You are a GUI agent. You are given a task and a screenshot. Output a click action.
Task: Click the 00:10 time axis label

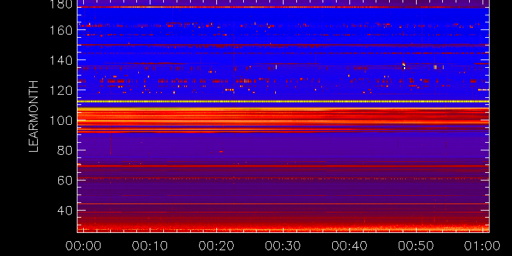click(x=150, y=246)
